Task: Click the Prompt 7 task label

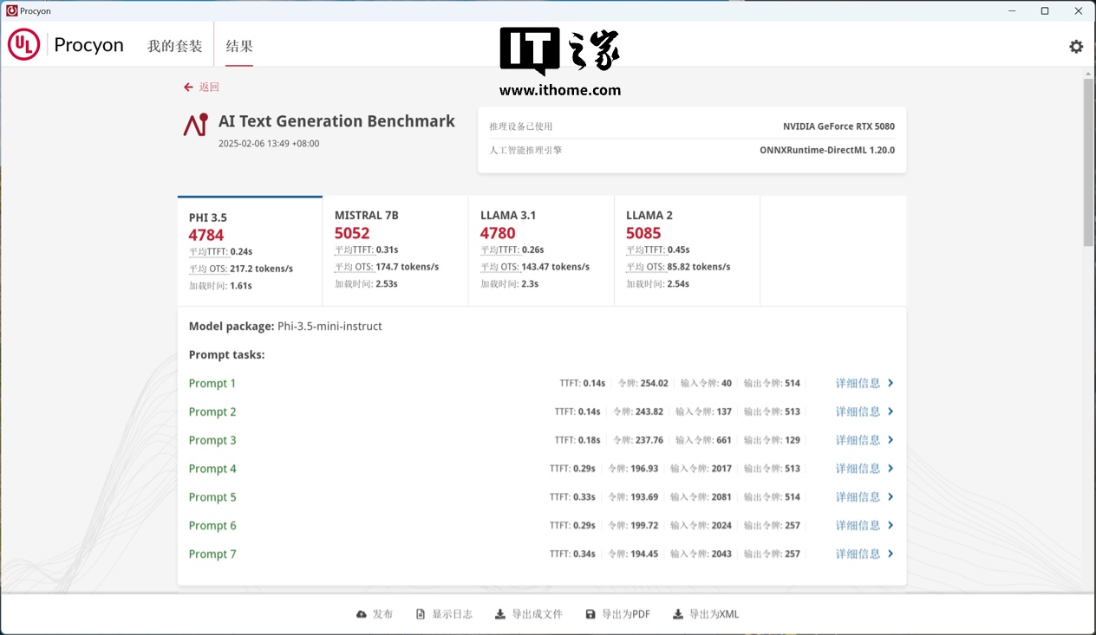Action: [212, 554]
